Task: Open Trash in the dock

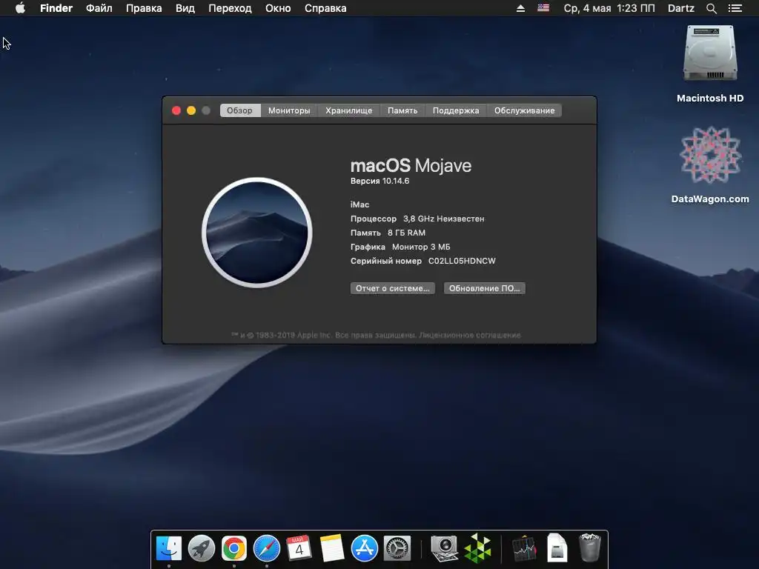Action: point(589,548)
